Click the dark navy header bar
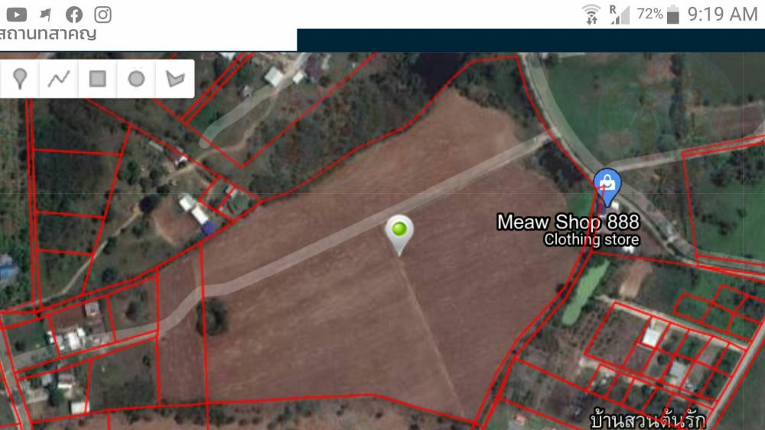Image resolution: width=765 pixels, height=430 pixels. pos(531,40)
